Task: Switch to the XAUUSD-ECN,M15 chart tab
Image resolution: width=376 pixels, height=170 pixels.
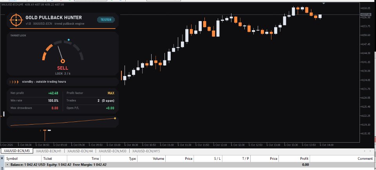Action: [x=146, y=151]
